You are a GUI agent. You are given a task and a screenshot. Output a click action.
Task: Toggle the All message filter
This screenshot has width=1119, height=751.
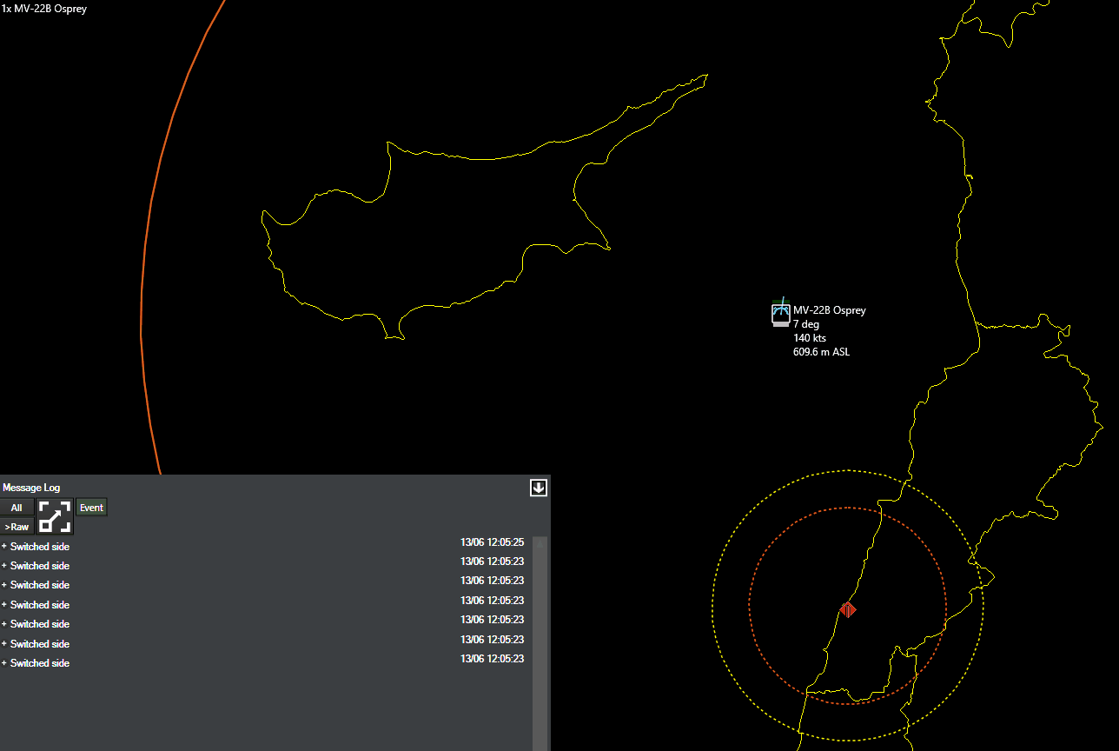point(17,508)
